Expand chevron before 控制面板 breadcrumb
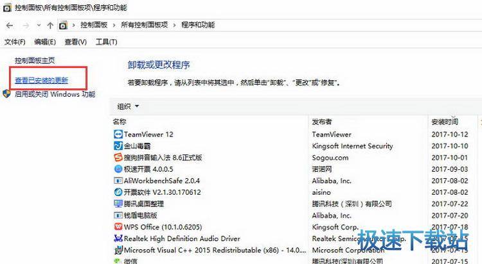Viewport: 482px width, 264px height. (74, 25)
